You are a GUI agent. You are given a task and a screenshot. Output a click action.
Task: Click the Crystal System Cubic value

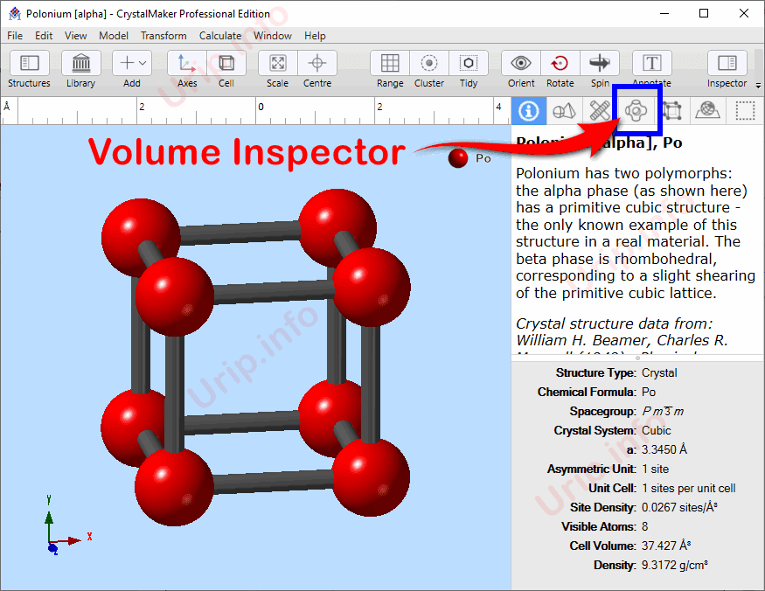[657, 430]
